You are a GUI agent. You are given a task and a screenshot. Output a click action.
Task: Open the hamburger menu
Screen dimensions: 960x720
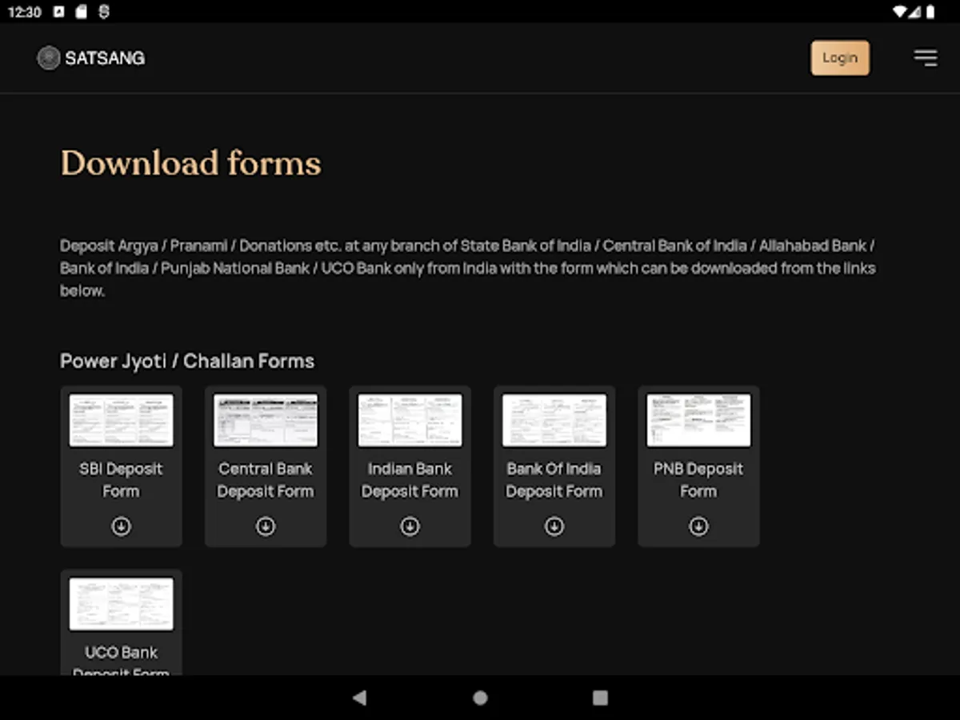click(926, 58)
